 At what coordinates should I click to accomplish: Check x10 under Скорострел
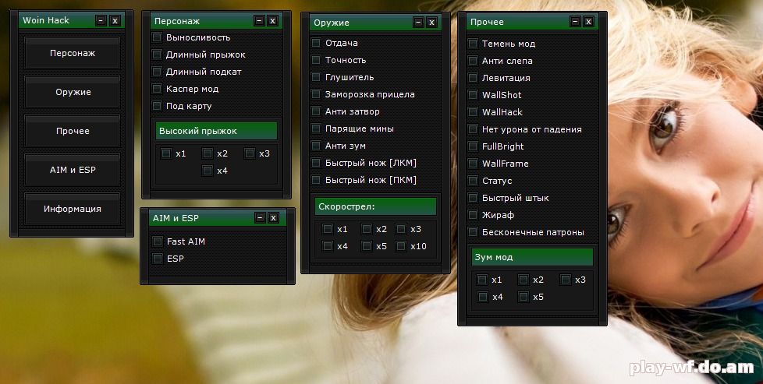(x=401, y=246)
